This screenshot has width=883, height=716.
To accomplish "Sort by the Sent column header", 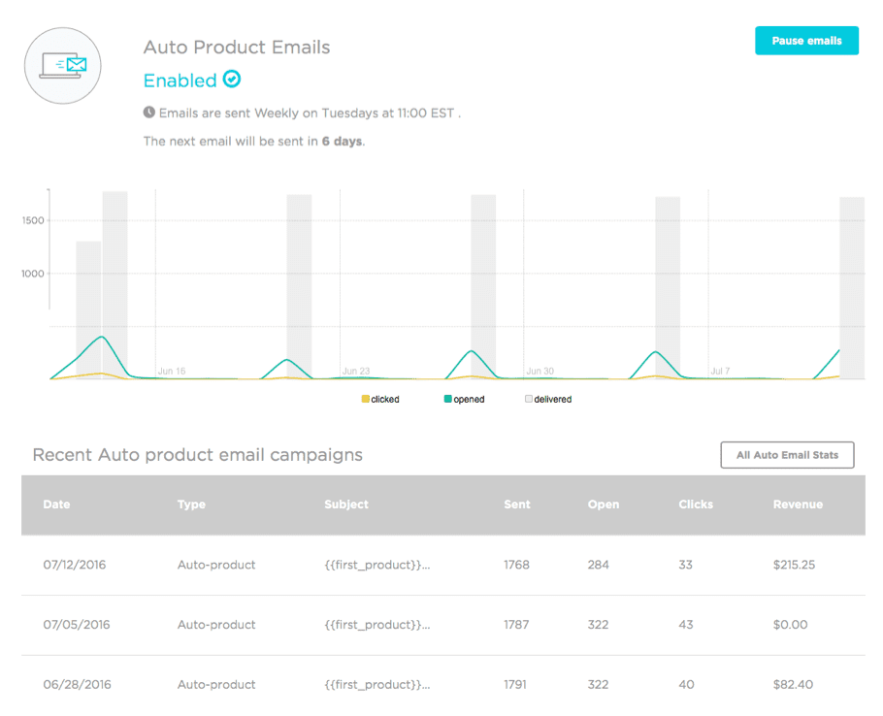I will coord(517,504).
